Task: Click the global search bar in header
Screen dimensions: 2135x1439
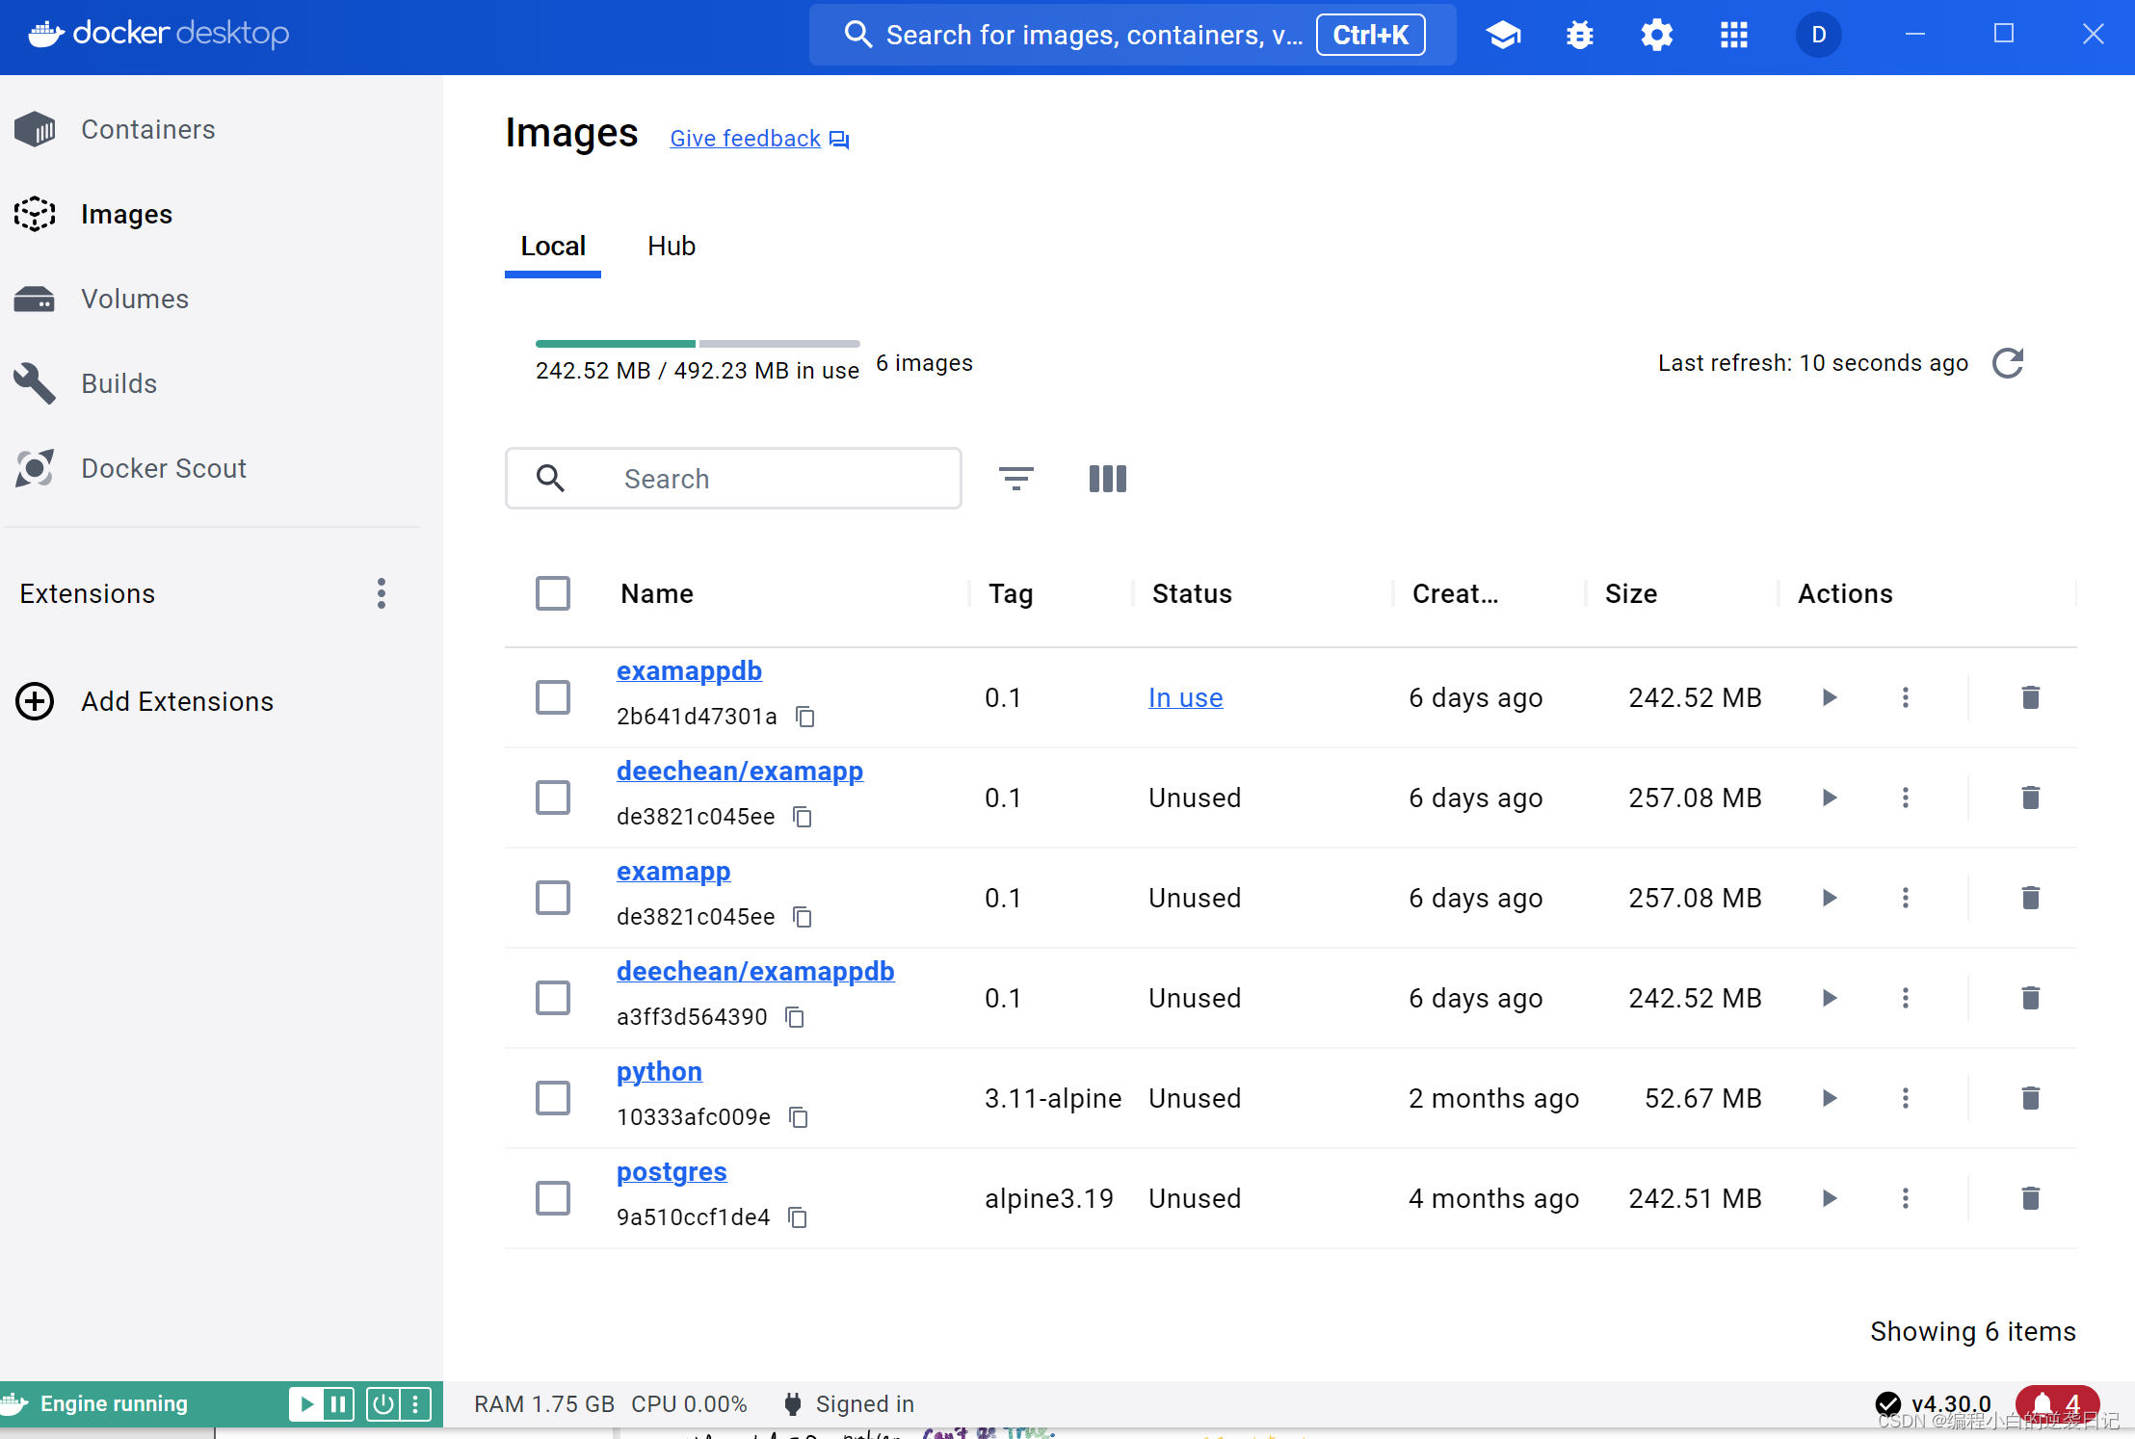Action: (x=1132, y=36)
